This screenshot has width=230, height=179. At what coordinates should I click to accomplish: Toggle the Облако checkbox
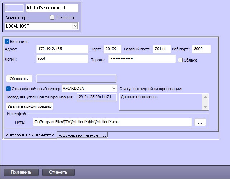click(180, 60)
